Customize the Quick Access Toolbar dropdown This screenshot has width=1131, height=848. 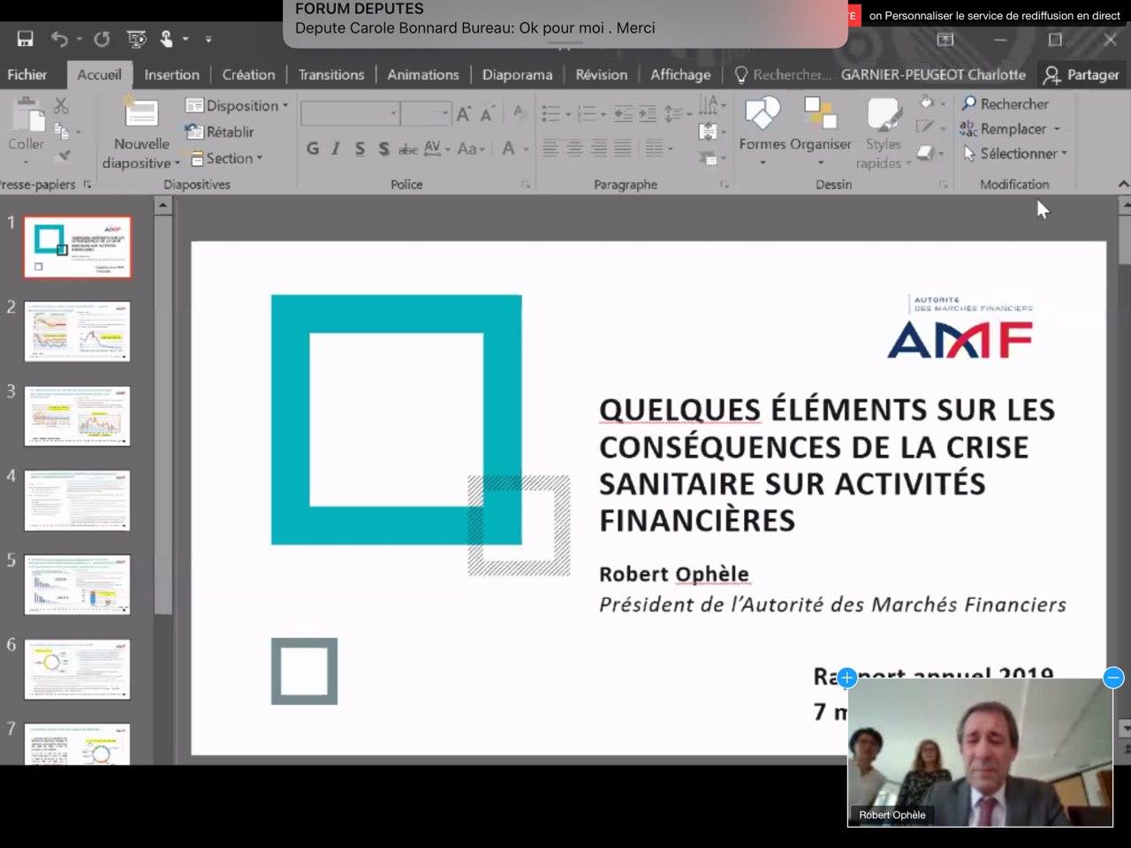coord(209,40)
